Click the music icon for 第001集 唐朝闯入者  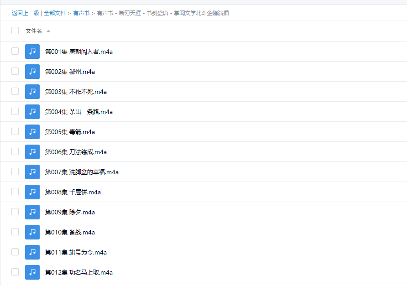[32, 51]
